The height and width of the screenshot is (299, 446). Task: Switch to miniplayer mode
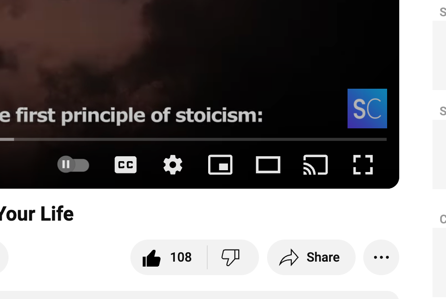(220, 165)
